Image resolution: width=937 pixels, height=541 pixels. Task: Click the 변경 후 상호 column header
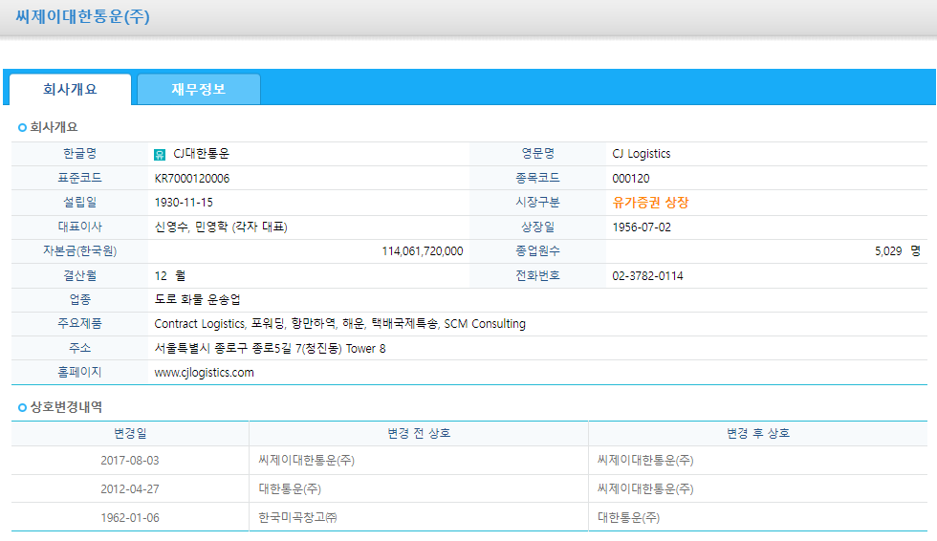coord(758,434)
